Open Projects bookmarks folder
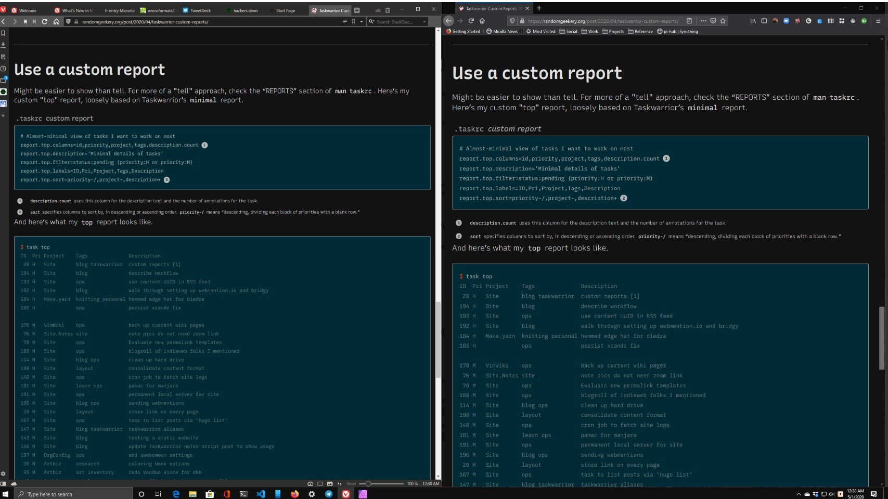 coord(613,31)
